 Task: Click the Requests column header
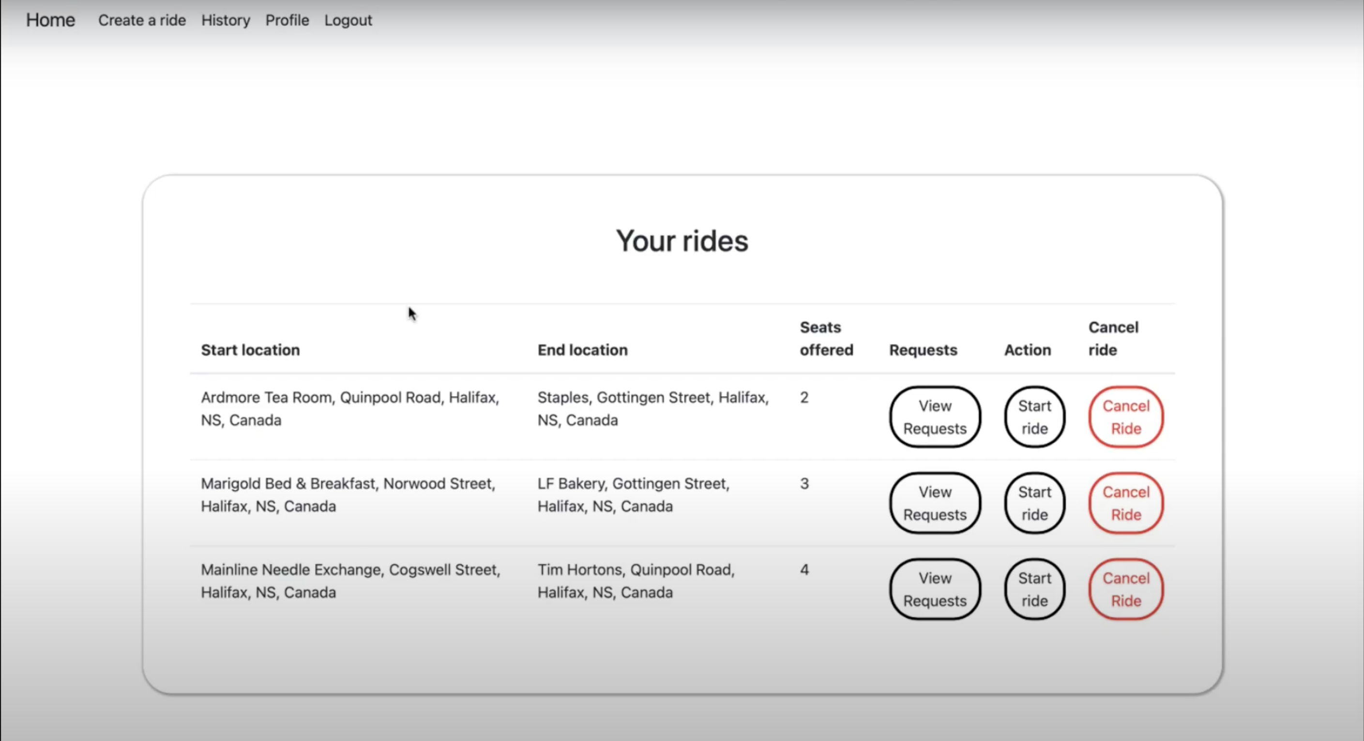(x=923, y=350)
